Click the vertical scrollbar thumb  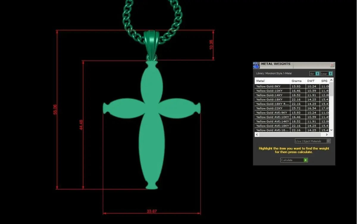332,89
